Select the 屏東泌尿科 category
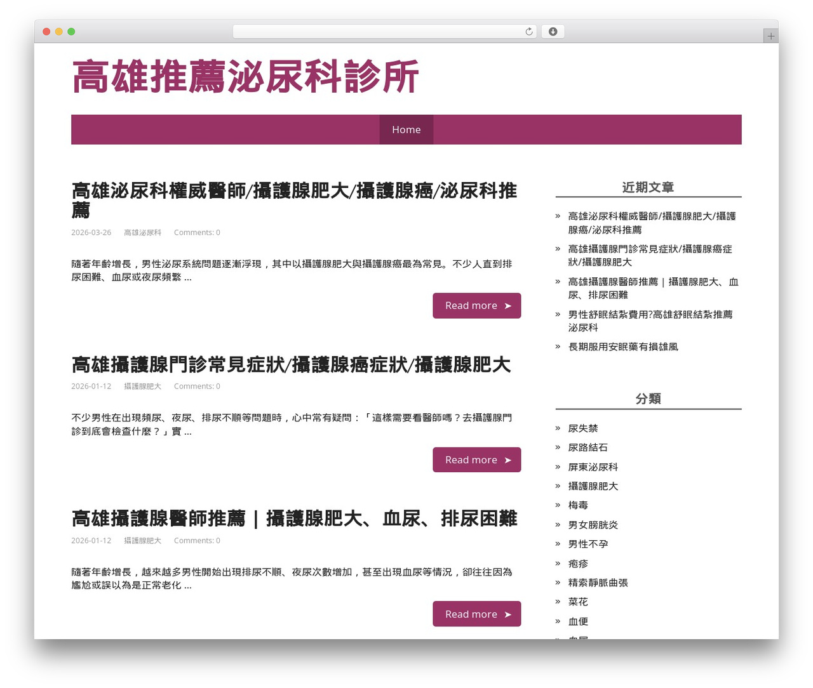Screen dimensions: 813x688 (593, 466)
